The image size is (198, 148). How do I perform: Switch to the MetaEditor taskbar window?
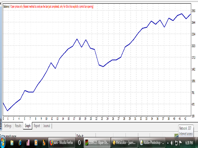pos(124,143)
